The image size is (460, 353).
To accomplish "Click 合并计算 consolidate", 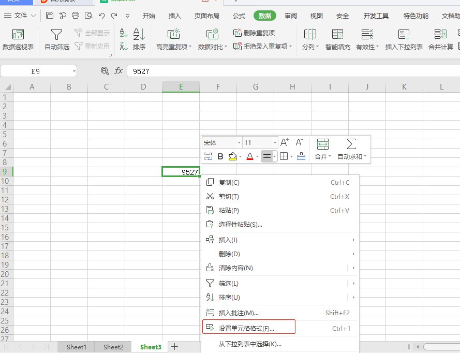I will click(441, 39).
